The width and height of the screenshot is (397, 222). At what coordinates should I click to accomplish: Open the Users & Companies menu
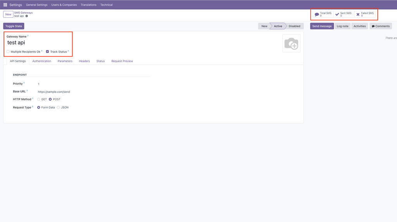pos(64,5)
